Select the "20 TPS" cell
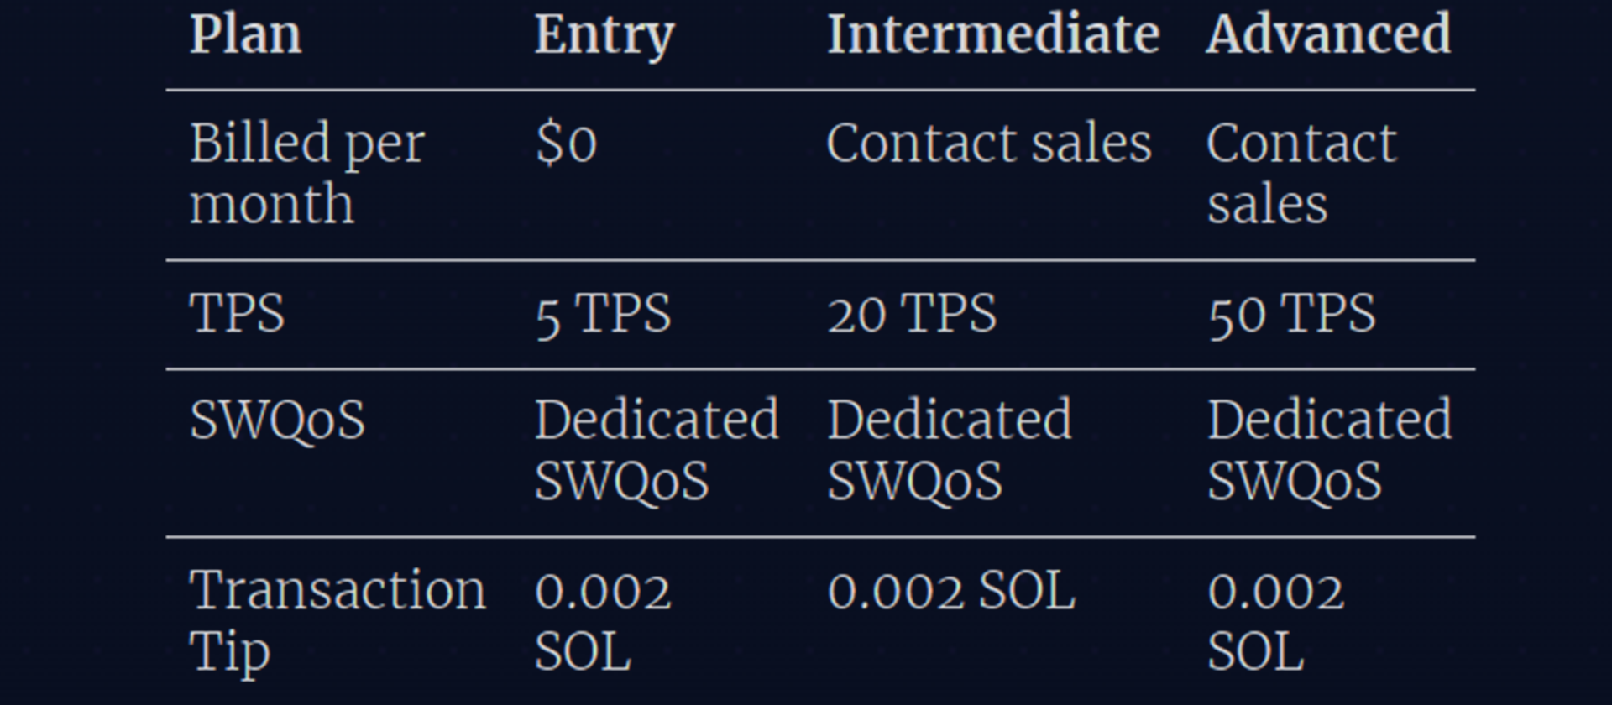 point(912,315)
